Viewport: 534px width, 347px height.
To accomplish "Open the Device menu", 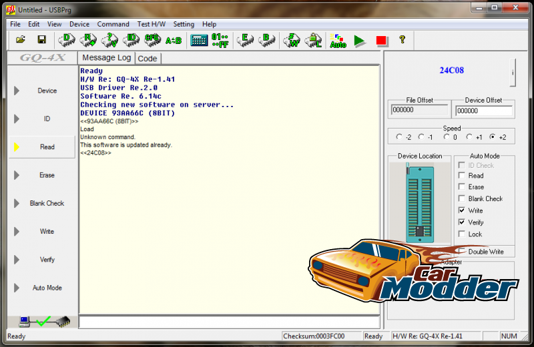I will point(79,24).
